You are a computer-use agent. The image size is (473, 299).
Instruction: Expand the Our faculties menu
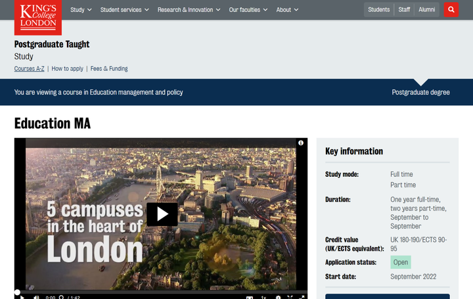(x=248, y=10)
